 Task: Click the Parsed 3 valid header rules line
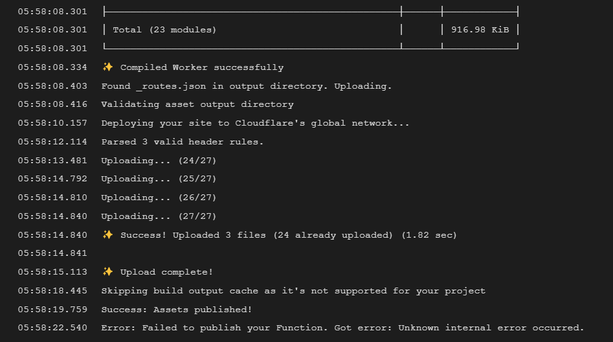click(182, 142)
